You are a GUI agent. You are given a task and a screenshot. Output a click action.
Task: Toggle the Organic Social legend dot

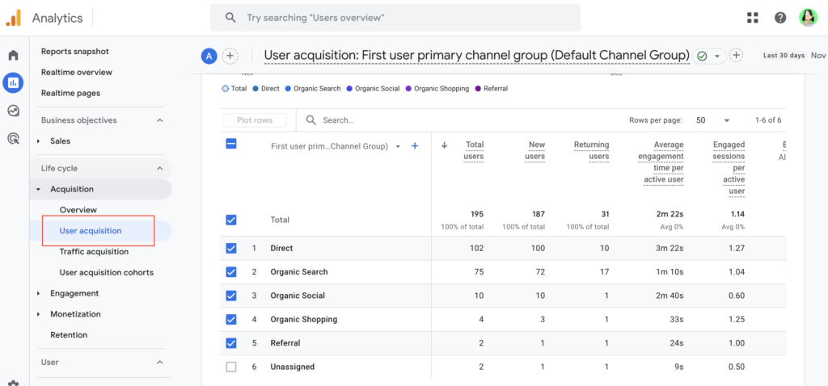pos(349,89)
